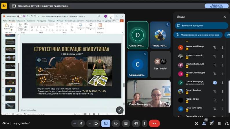Raise hand in the meeting
This screenshot has width=230, height=129.
(136, 124)
